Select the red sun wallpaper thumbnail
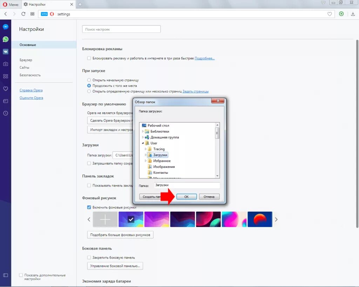The height and width of the screenshot is (287, 359). coord(260,219)
